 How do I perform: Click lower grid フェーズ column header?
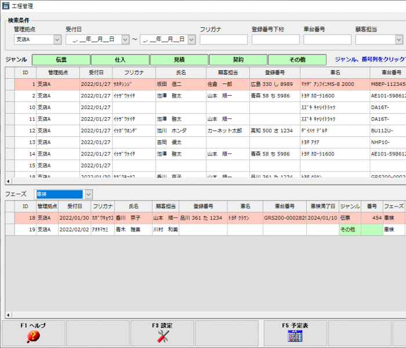(x=394, y=206)
